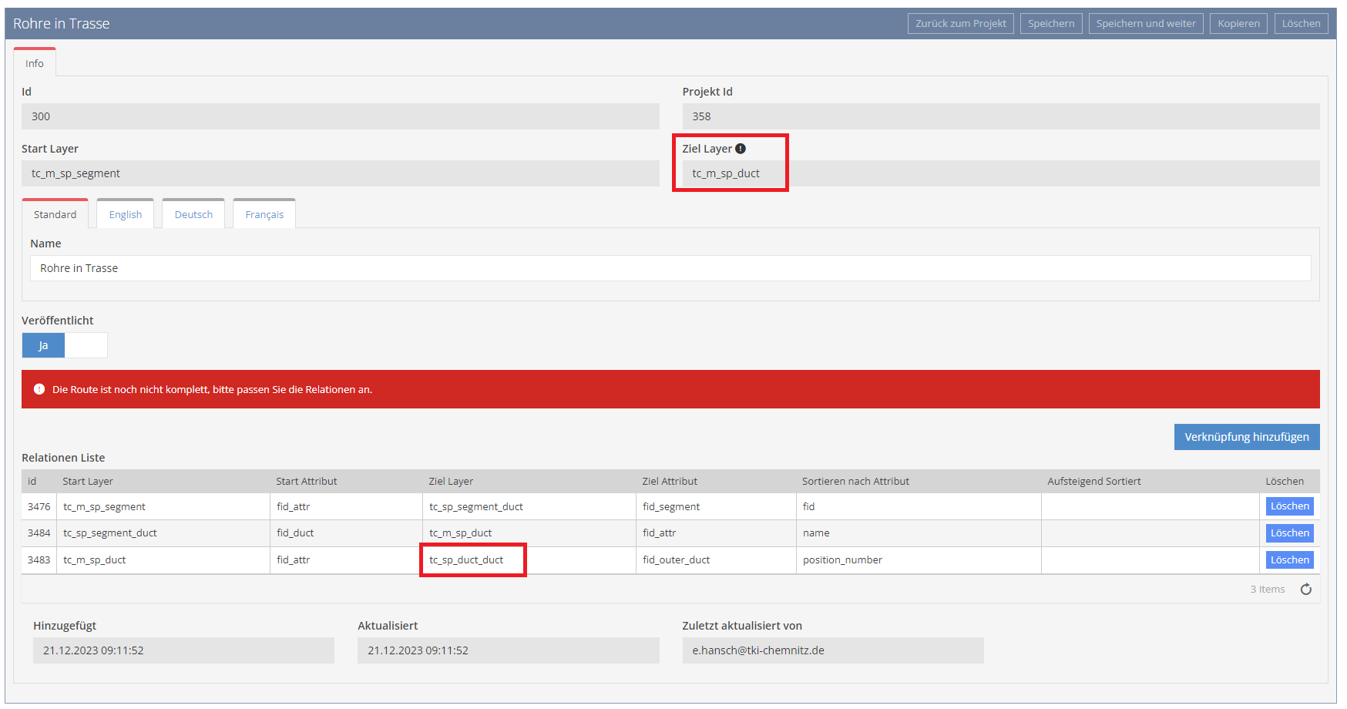1347x709 pixels.
Task: Select the tc_sp_duct_duct Ziel Layer cell
Action: [x=467, y=560]
